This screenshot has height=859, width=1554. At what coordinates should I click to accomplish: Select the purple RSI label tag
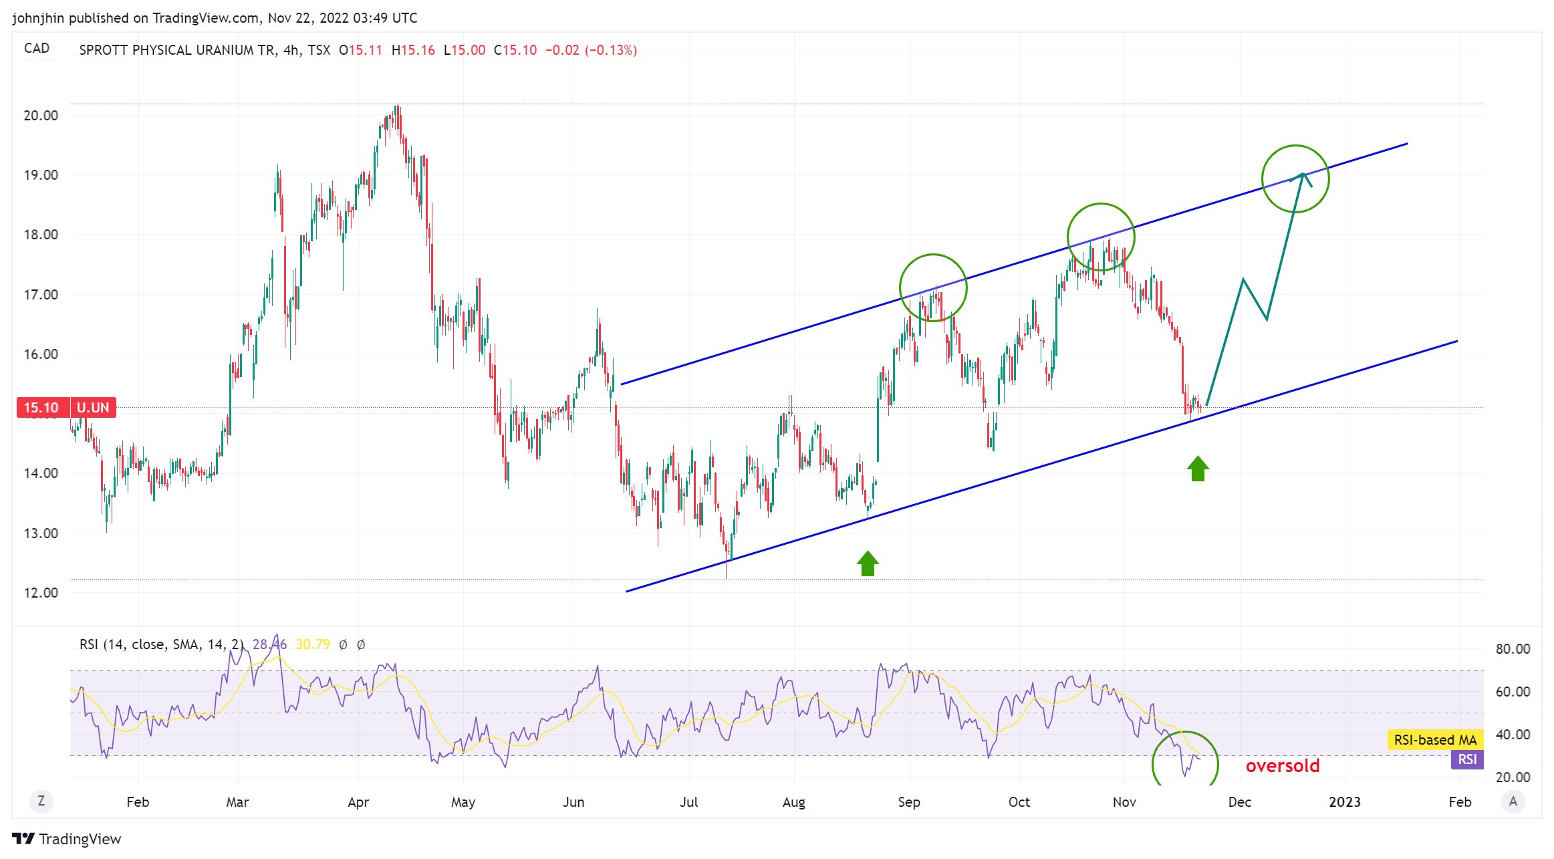(x=1467, y=759)
